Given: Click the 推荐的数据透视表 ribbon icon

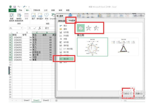Looking at the screenshot, I should click(19, 17).
